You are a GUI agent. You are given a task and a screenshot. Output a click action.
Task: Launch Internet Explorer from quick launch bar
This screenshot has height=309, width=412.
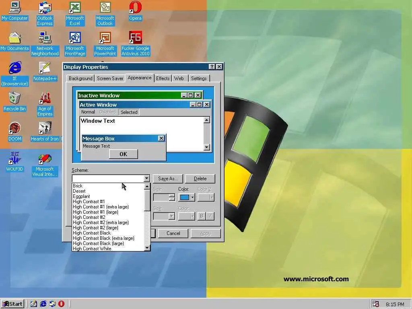point(43,304)
